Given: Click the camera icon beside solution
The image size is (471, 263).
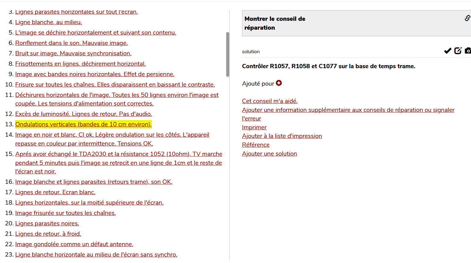Looking at the screenshot, I should 468,51.
